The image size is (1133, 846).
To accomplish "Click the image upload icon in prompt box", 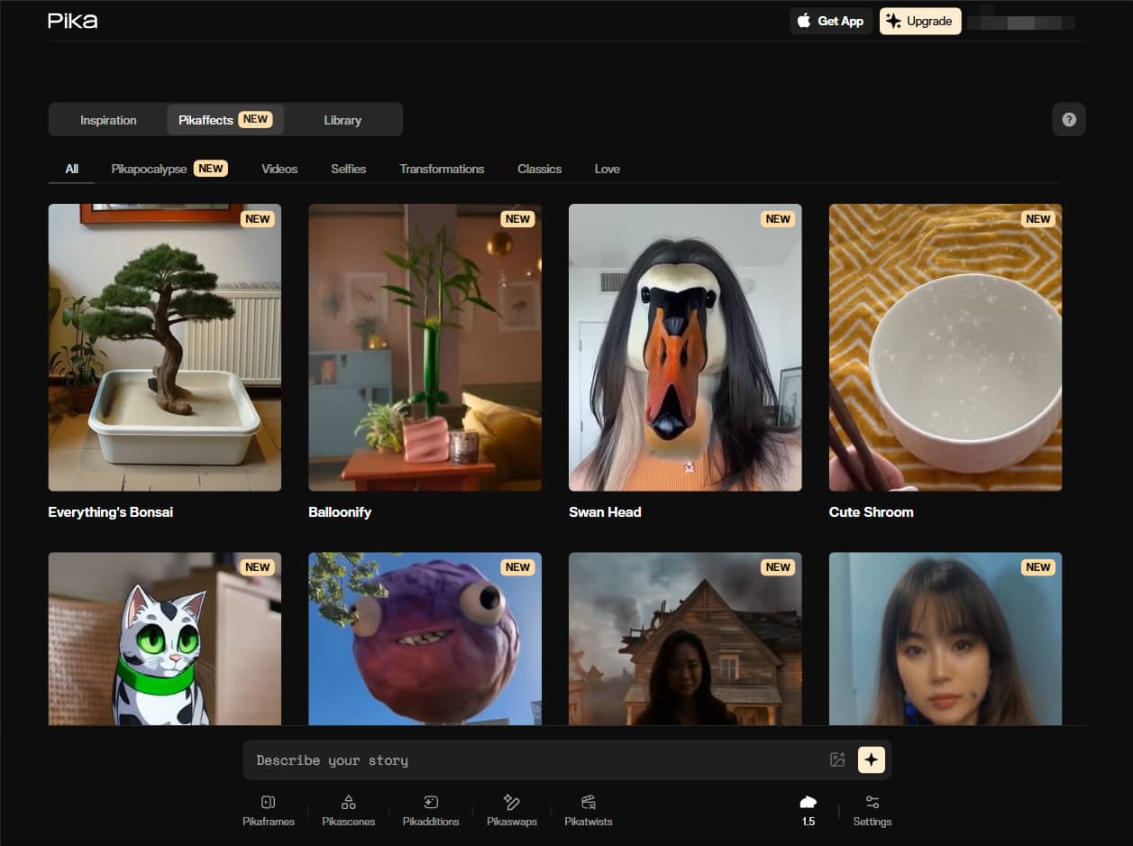I will tap(837, 760).
